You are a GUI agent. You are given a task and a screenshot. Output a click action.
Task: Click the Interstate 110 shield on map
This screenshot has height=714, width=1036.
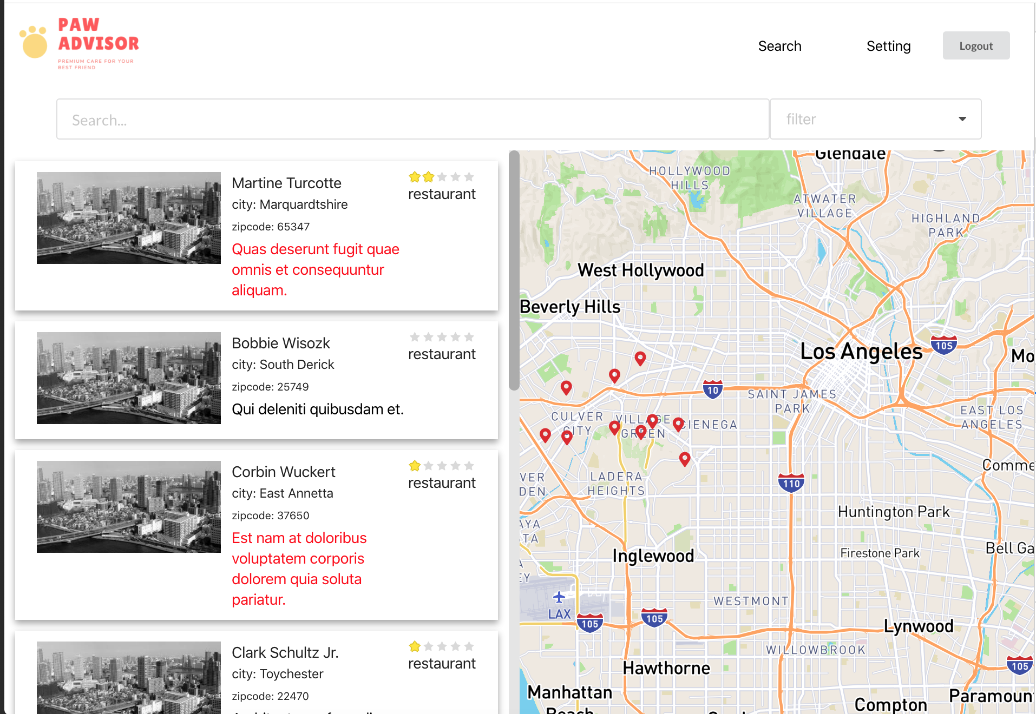click(791, 483)
